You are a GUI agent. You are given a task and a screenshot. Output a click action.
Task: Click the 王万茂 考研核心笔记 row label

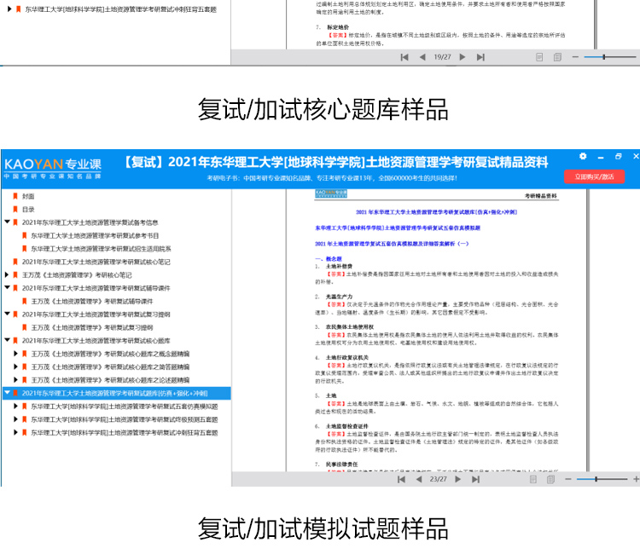(77, 275)
